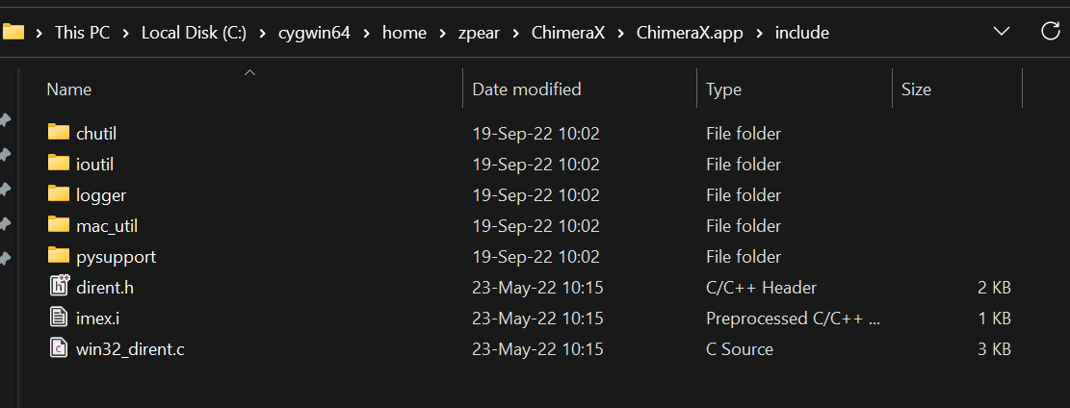Click the dirent.h header file icon
The height and width of the screenshot is (408, 1070).
(60, 287)
